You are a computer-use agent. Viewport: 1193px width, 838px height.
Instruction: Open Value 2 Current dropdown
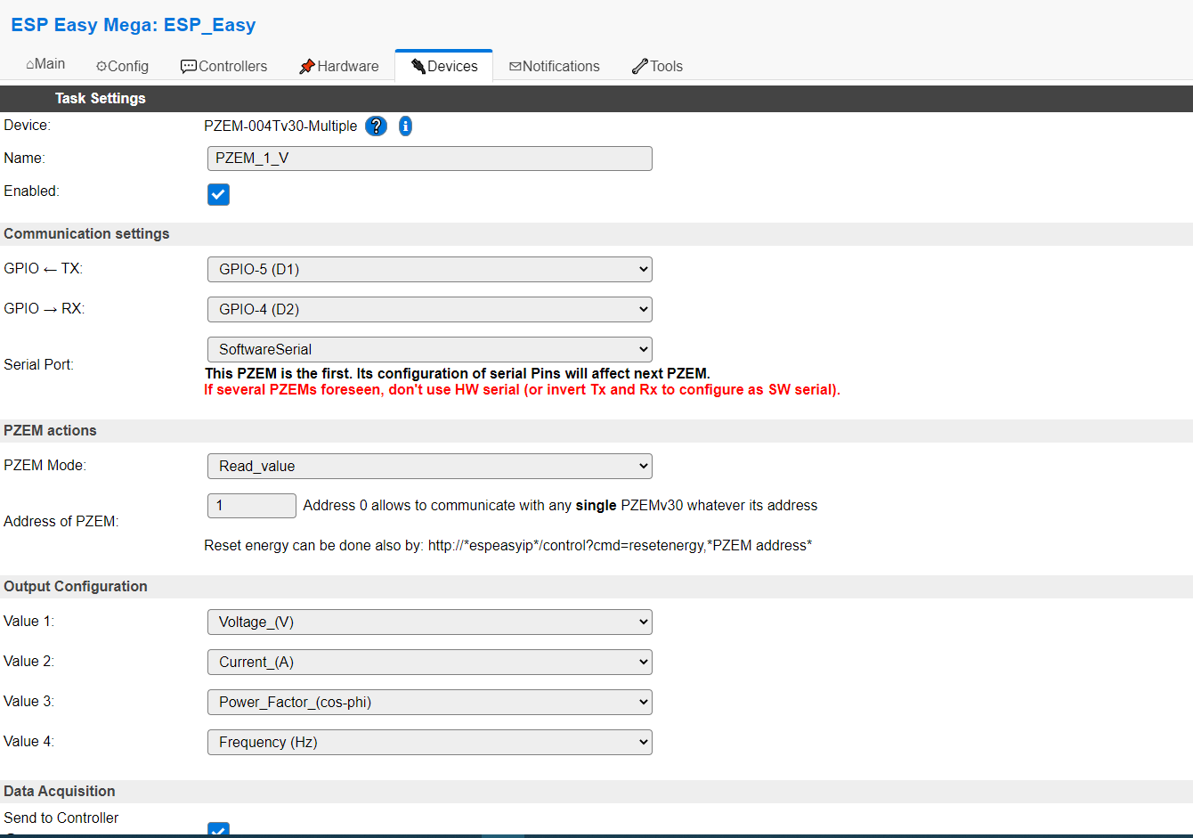tap(430, 662)
